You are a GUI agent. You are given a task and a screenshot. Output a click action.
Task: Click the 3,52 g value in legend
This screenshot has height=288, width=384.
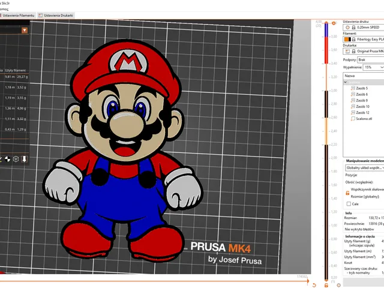point(22,87)
